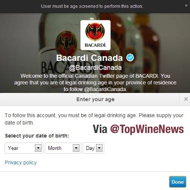Click the blue verified badge icon
190x190 pixels.
(130, 57)
